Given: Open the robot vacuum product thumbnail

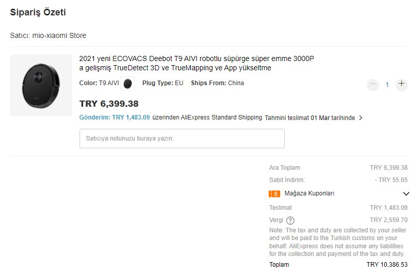Looking at the screenshot, I should (41, 85).
